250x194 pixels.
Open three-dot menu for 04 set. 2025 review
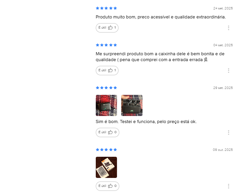[x=228, y=71]
